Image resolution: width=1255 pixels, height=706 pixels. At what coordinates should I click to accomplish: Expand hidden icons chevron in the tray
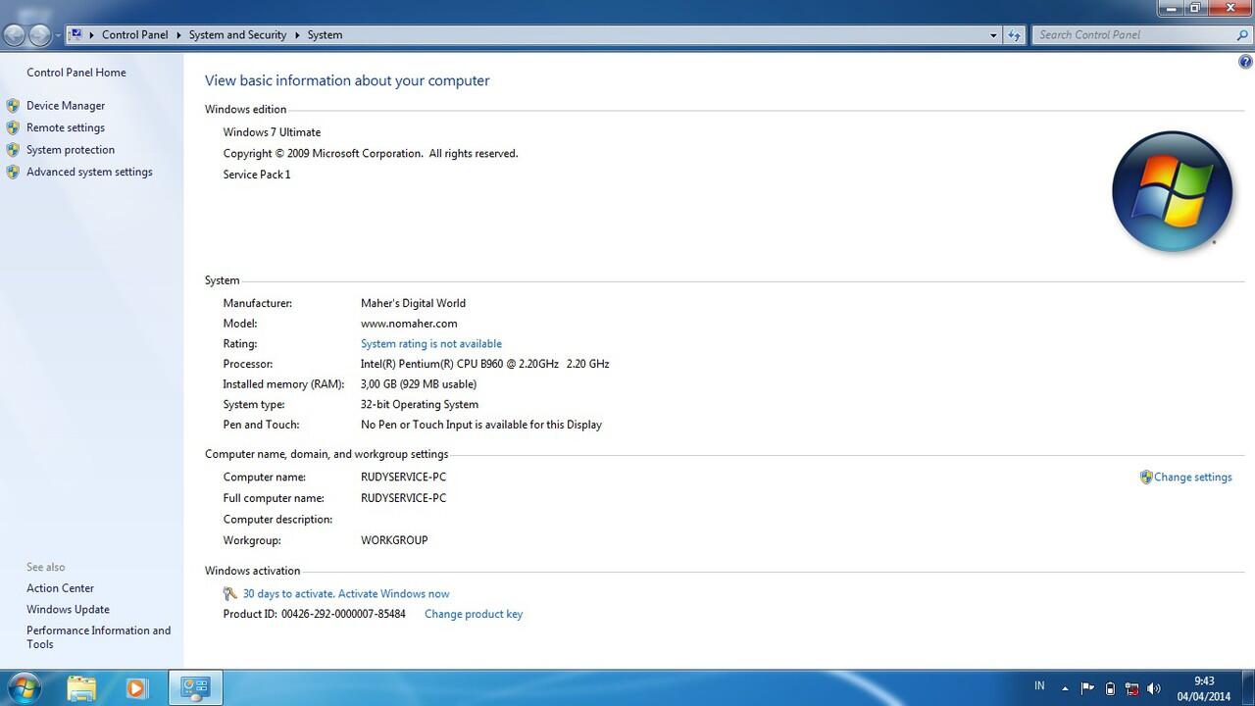1065,687
